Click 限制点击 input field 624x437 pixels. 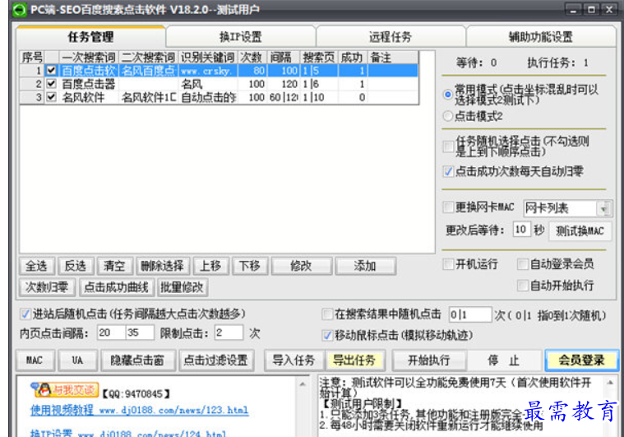(x=229, y=332)
